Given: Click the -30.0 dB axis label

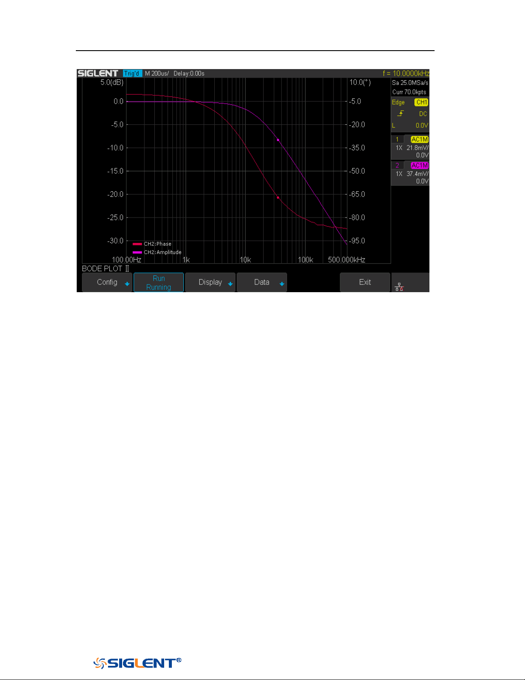Looking at the screenshot, I should click(x=115, y=241).
